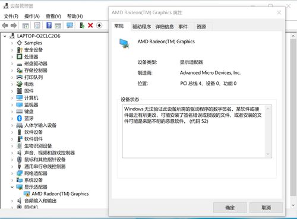The image size is (297, 219).
Task: Select the 键盘 keyboard icon
Action: pyautogui.click(x=20, y=112)
